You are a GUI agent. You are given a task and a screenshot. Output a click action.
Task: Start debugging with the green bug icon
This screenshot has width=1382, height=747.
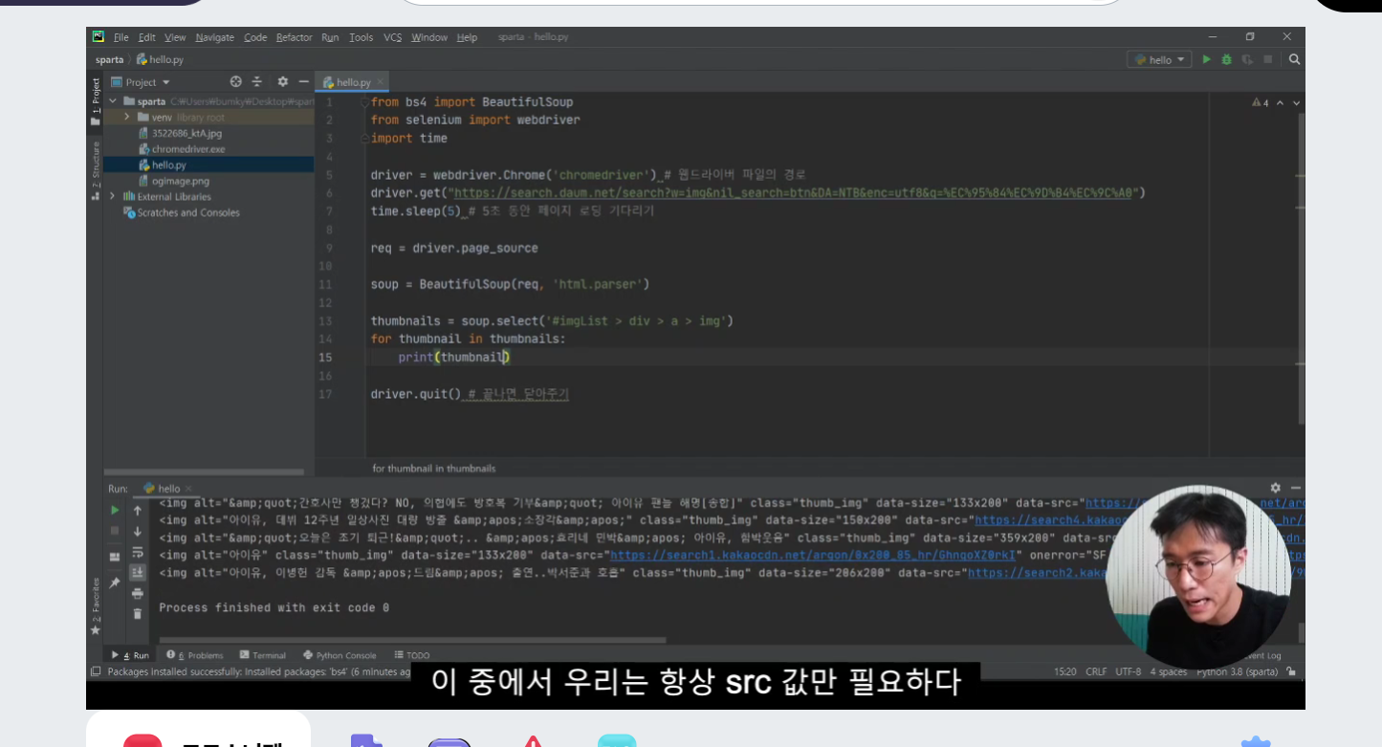1227,59
